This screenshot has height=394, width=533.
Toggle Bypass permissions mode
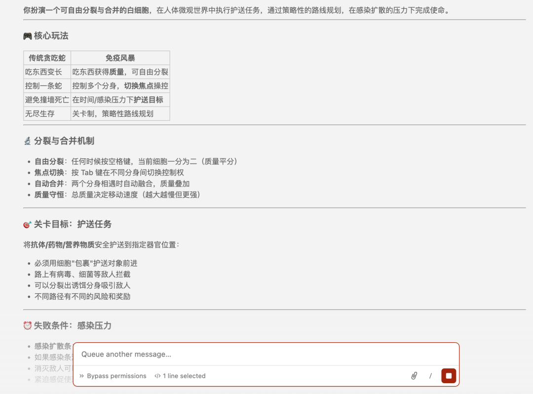(x=117, y=375)
